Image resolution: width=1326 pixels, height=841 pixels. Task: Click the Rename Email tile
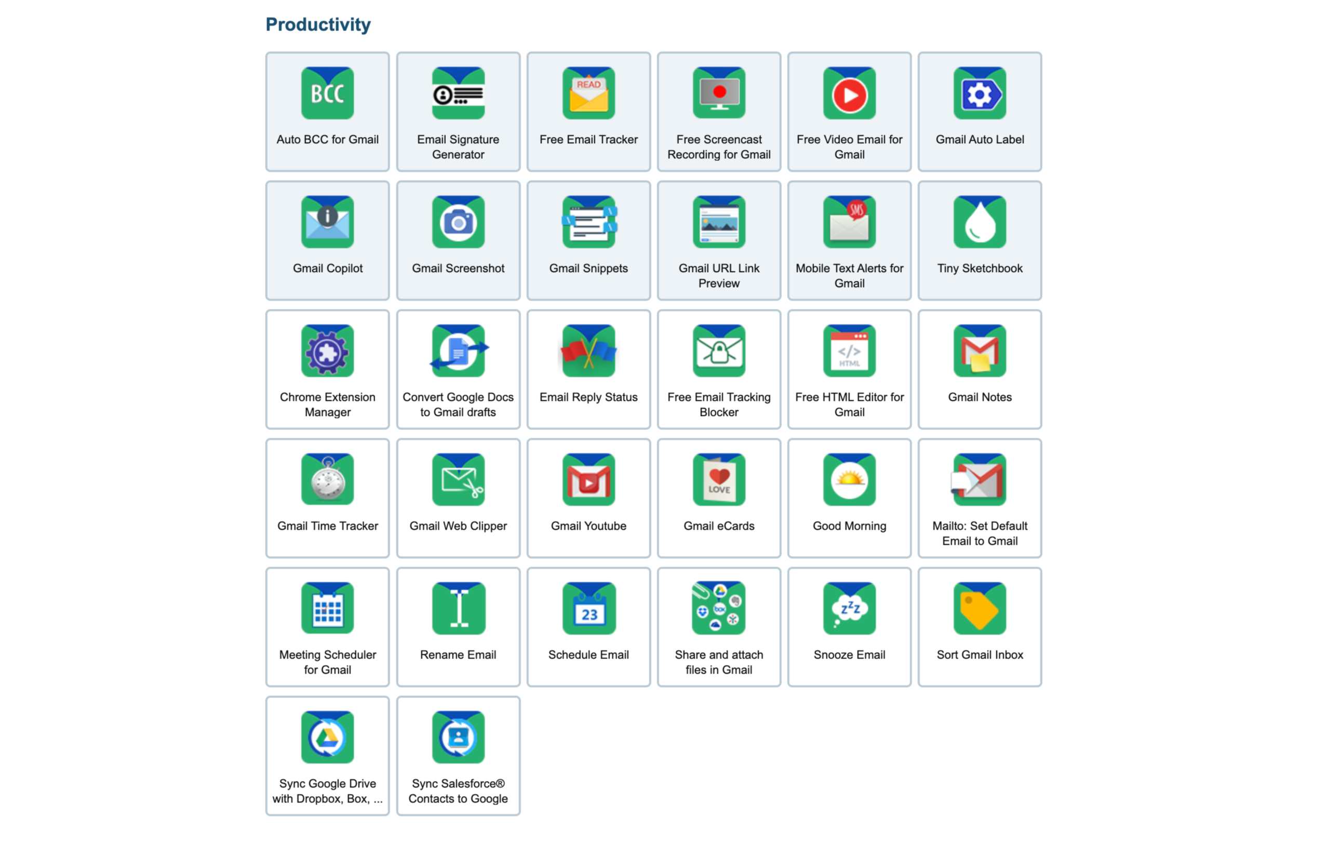458,627
